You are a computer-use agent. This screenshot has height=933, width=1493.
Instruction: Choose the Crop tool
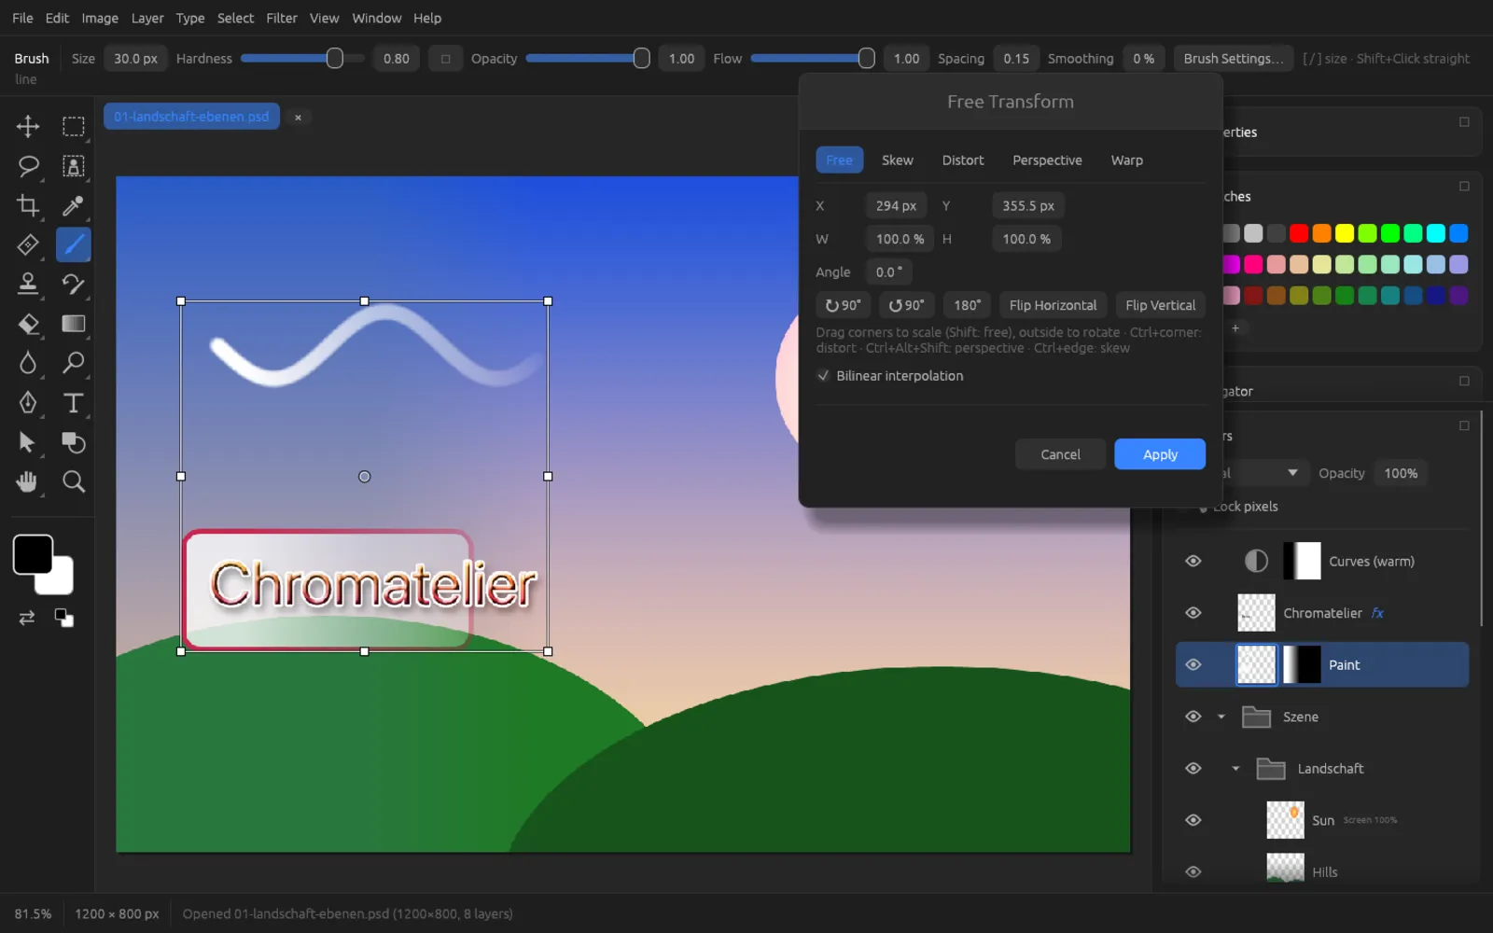coord(28,205)
